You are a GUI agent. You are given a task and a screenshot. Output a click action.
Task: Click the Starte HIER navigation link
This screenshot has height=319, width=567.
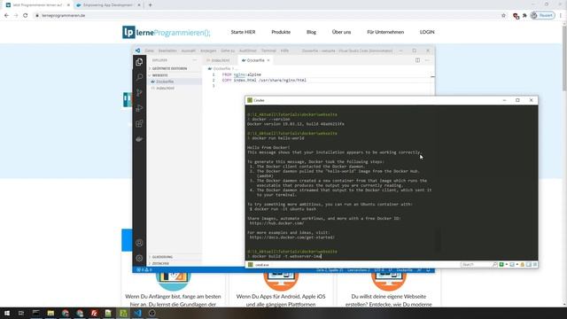coord(243,32)
